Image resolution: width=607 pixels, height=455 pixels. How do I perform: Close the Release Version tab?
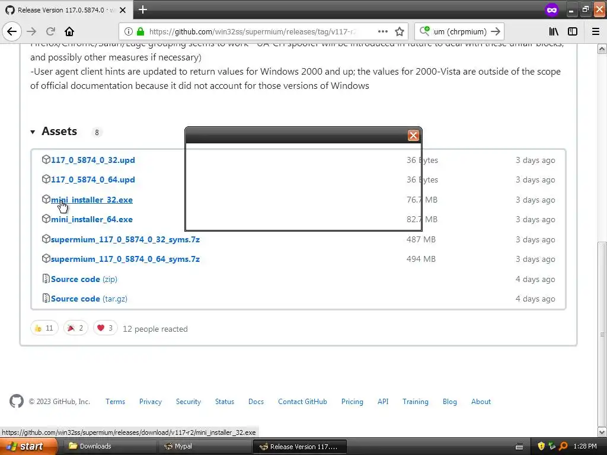click(x=123, y=10)
